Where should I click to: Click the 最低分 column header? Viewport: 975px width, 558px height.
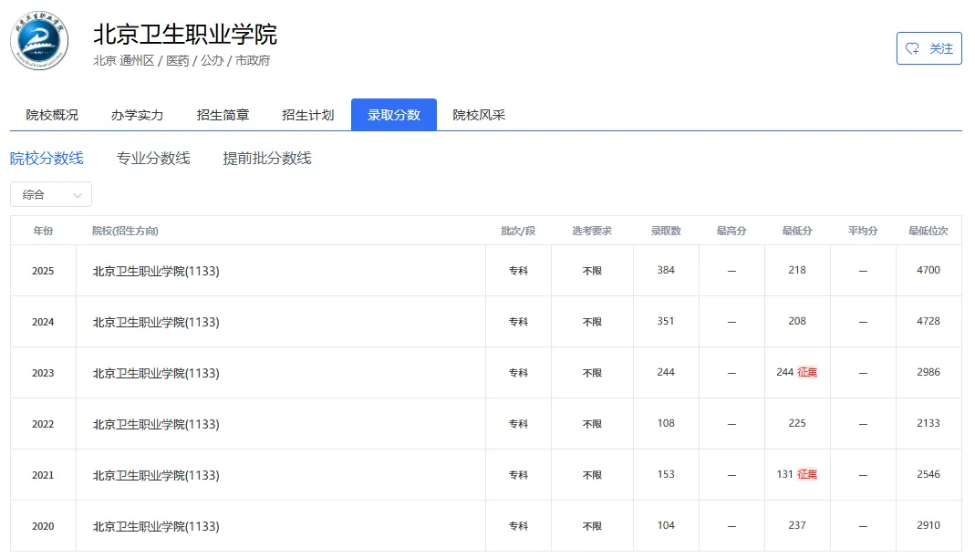[x=797, y=231]
